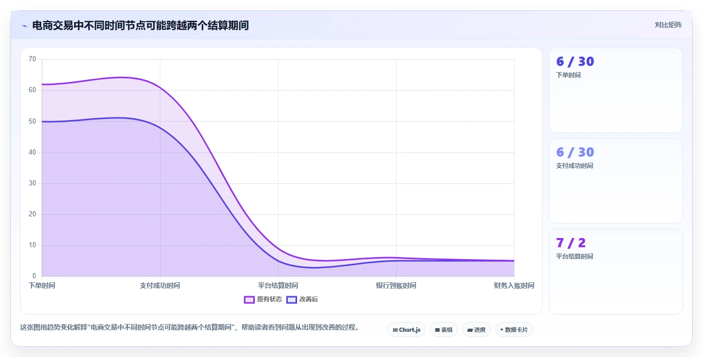Click the 原有状态 legend label
This screenshot has width=703, height=357.
[269, 300]
